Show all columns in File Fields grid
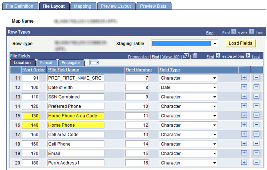The width and height of the screenshot is (267, 170). point(94,62)
